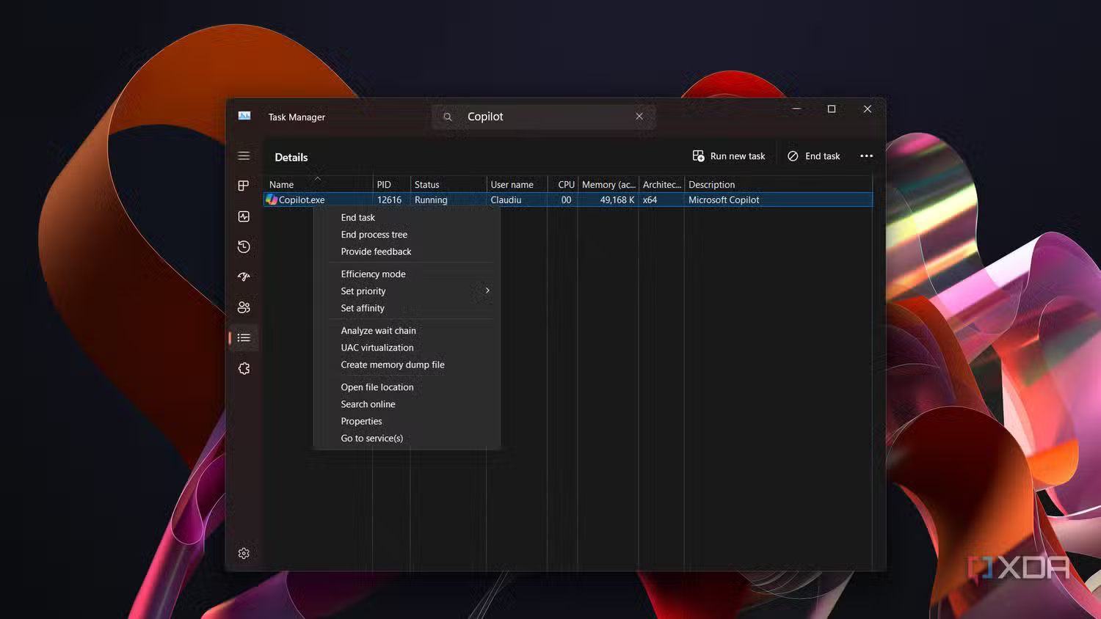Open Startup apps page icon
Viewport: 1101px width, 619px height.
[244, 276]
